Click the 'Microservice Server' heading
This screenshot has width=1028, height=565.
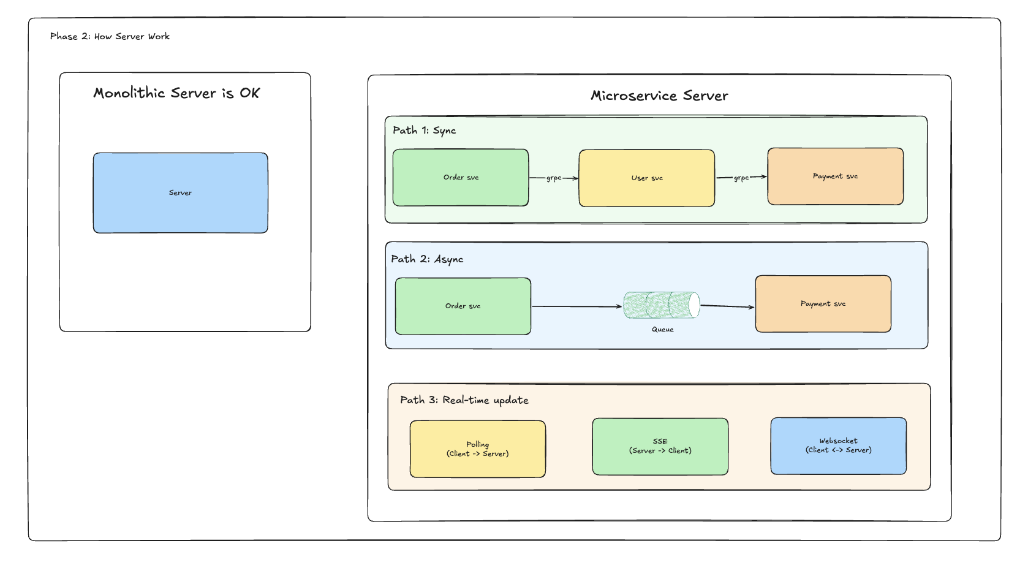pyautogui.click(x=659, y=96)
